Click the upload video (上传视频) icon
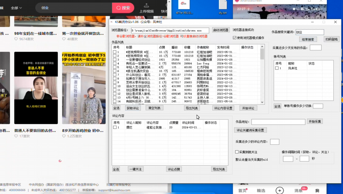This screenshot has width=343, height=194. coord(146,6)
